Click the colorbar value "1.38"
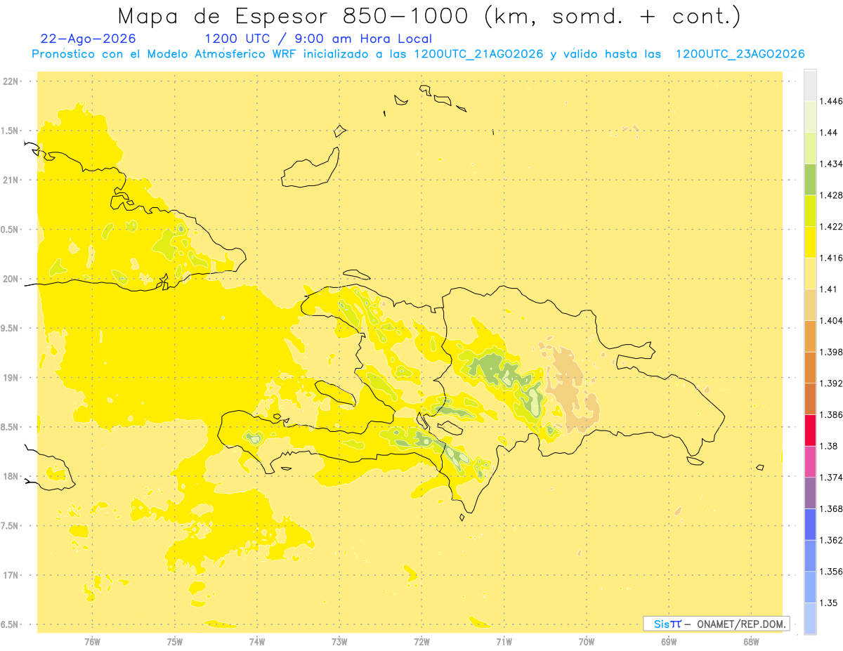 coord(828,446)
